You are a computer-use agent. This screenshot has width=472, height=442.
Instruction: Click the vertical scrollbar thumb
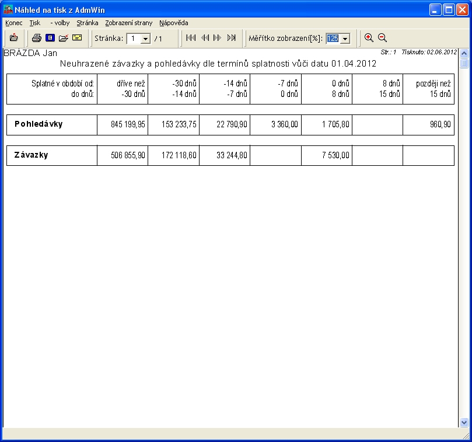click(x=464, y=63)
